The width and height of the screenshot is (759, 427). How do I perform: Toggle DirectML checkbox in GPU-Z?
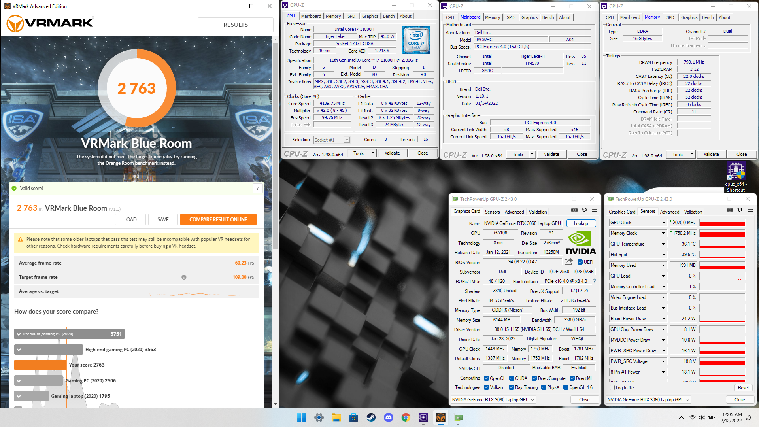pyautogui.click(x=572, y=378)
